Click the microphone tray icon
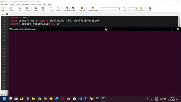Image resolution: width=181 pixels, height=102 pixels. [x=151, y=99]
